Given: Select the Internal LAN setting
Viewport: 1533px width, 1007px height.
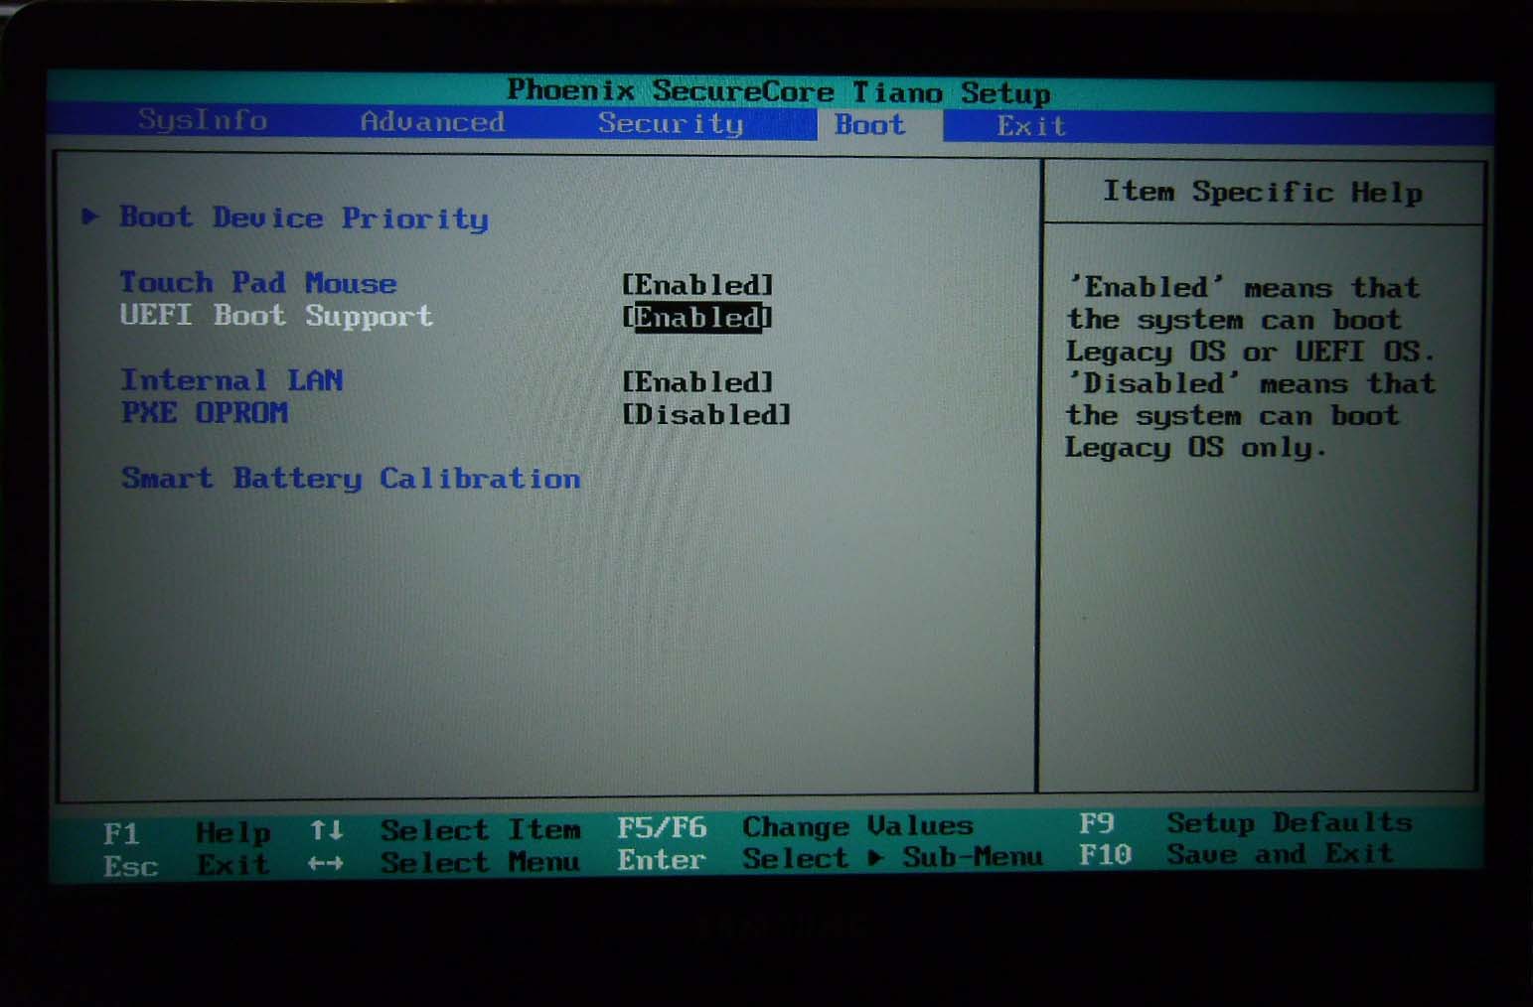Looking at the screenshot, I should coord(231,380).
